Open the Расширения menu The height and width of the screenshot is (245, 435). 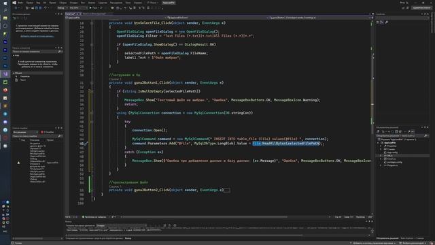click(x=116, y=3)
